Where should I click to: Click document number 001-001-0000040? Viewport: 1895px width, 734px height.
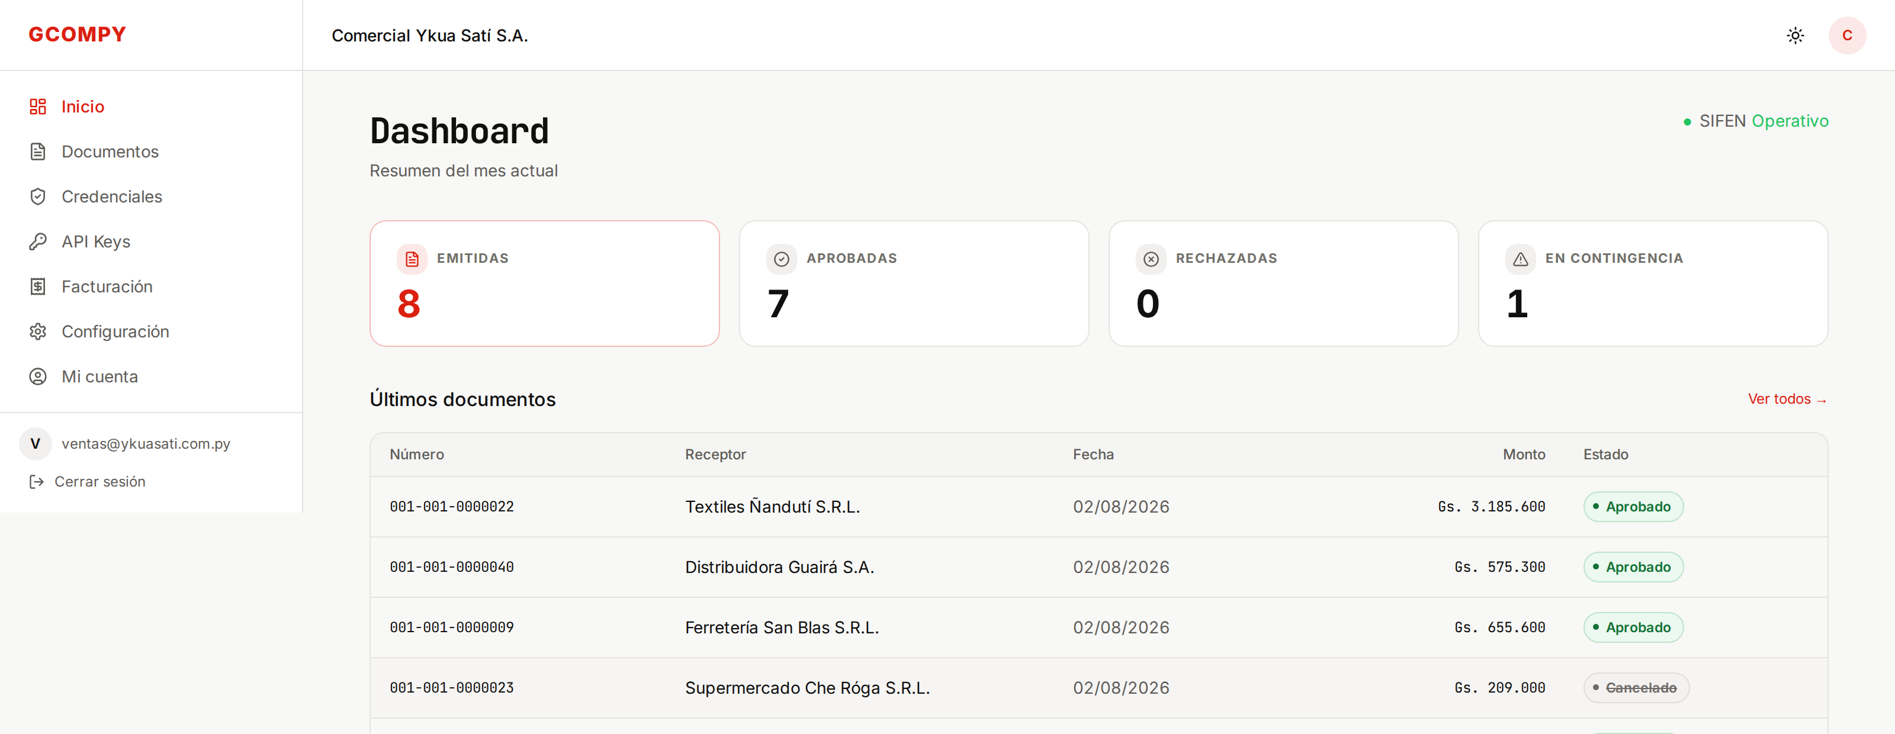click(x=452, y=566)
